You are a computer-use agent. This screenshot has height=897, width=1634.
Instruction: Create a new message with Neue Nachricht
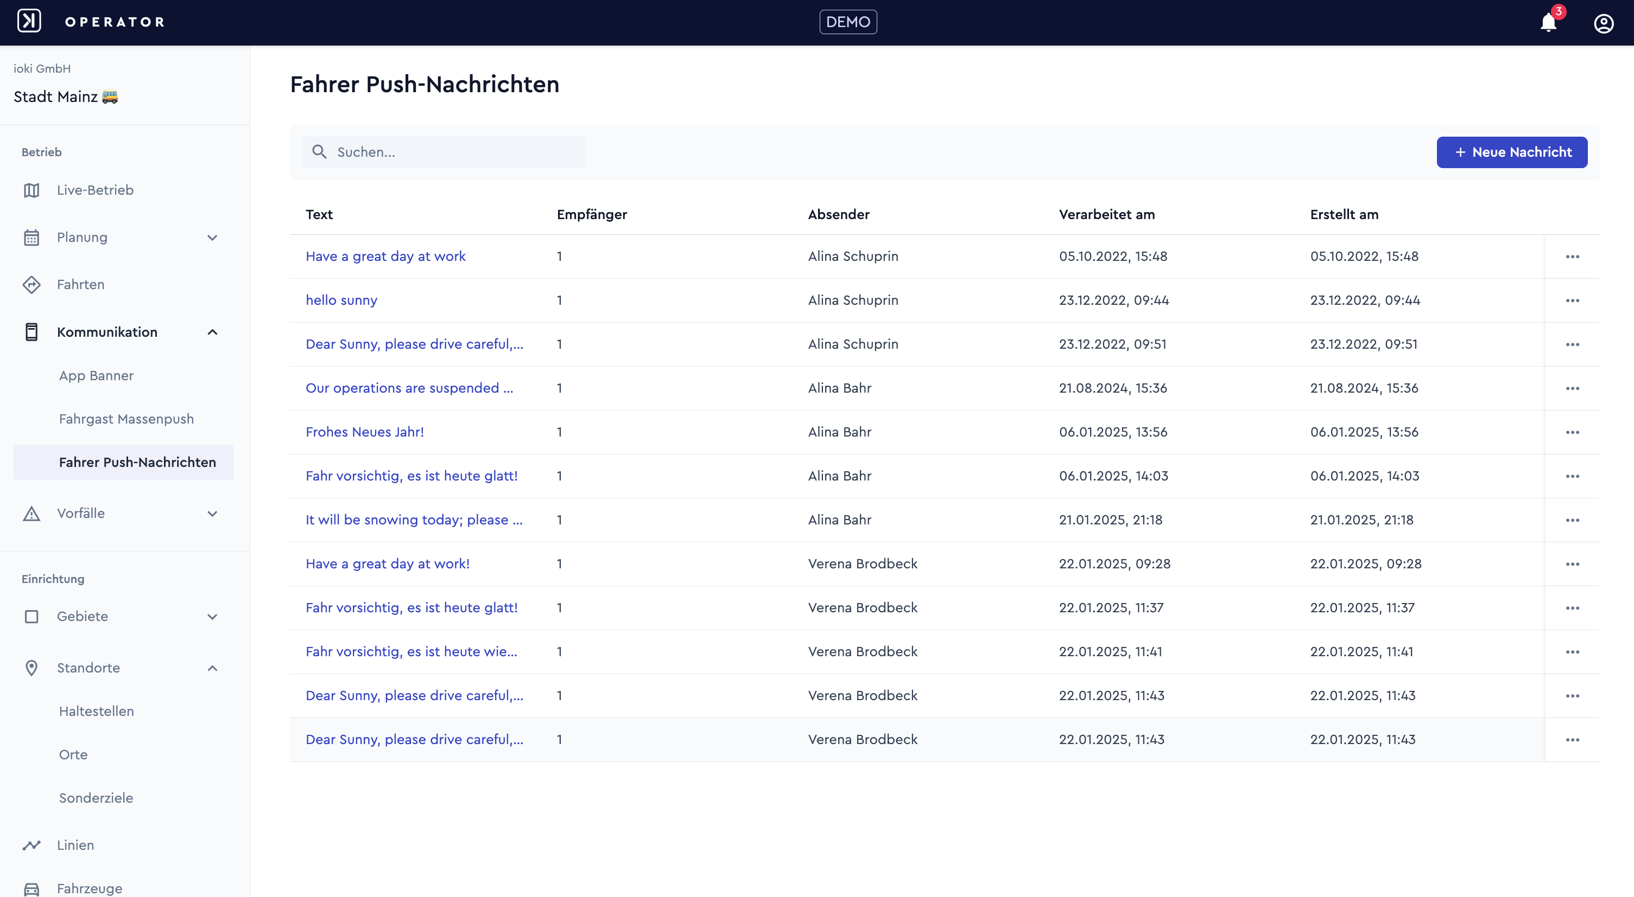click(x=1511, y=152)
